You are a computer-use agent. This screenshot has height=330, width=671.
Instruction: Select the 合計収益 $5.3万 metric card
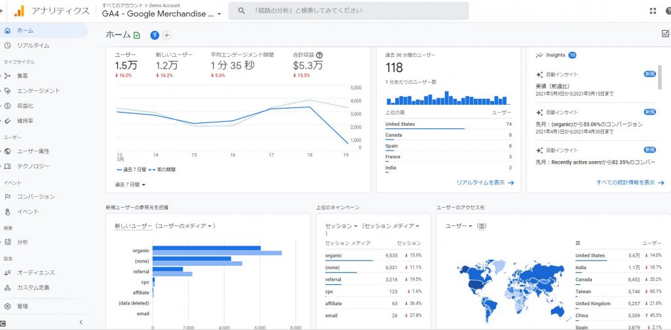[x=308, y=65]
